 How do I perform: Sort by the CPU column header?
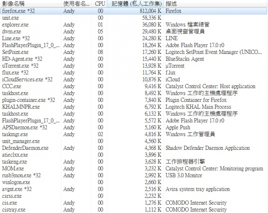click(99, 4)
